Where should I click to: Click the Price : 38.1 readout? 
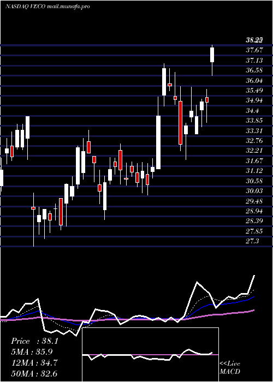pos(34,341)
